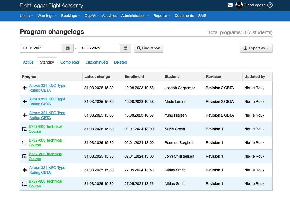The height and width of the screenshot is (199, 290).
Task: Open the B737-800 Technical Course for Rasmus Bergholt
Action: click(x=45, y=142)
